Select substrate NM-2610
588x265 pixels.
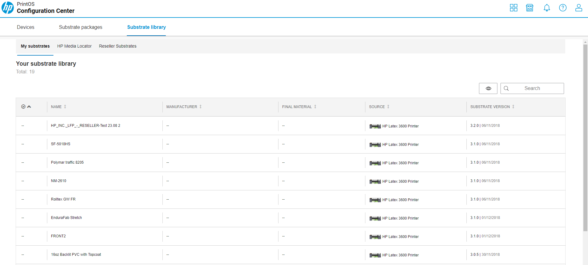[x=59, y=181]
